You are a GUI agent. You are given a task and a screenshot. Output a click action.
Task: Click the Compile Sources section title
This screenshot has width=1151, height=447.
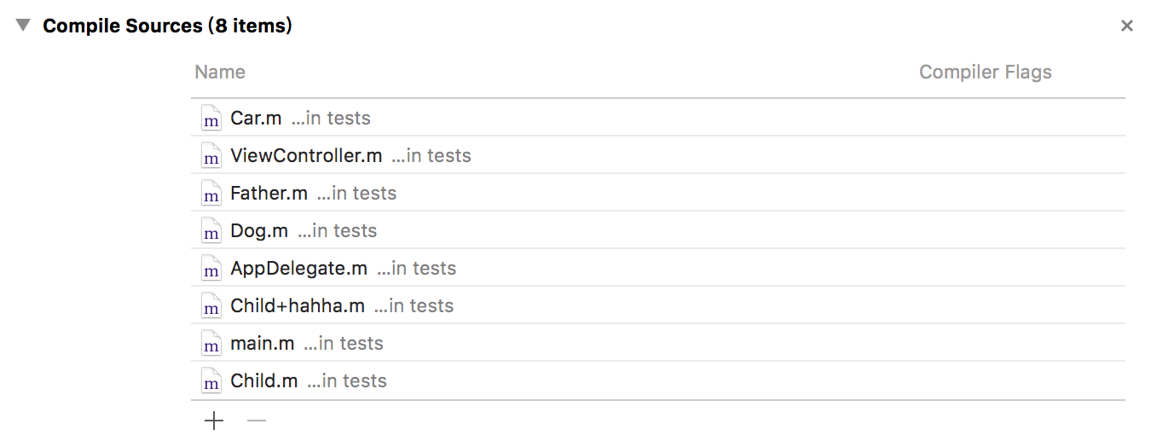point(167,26)
